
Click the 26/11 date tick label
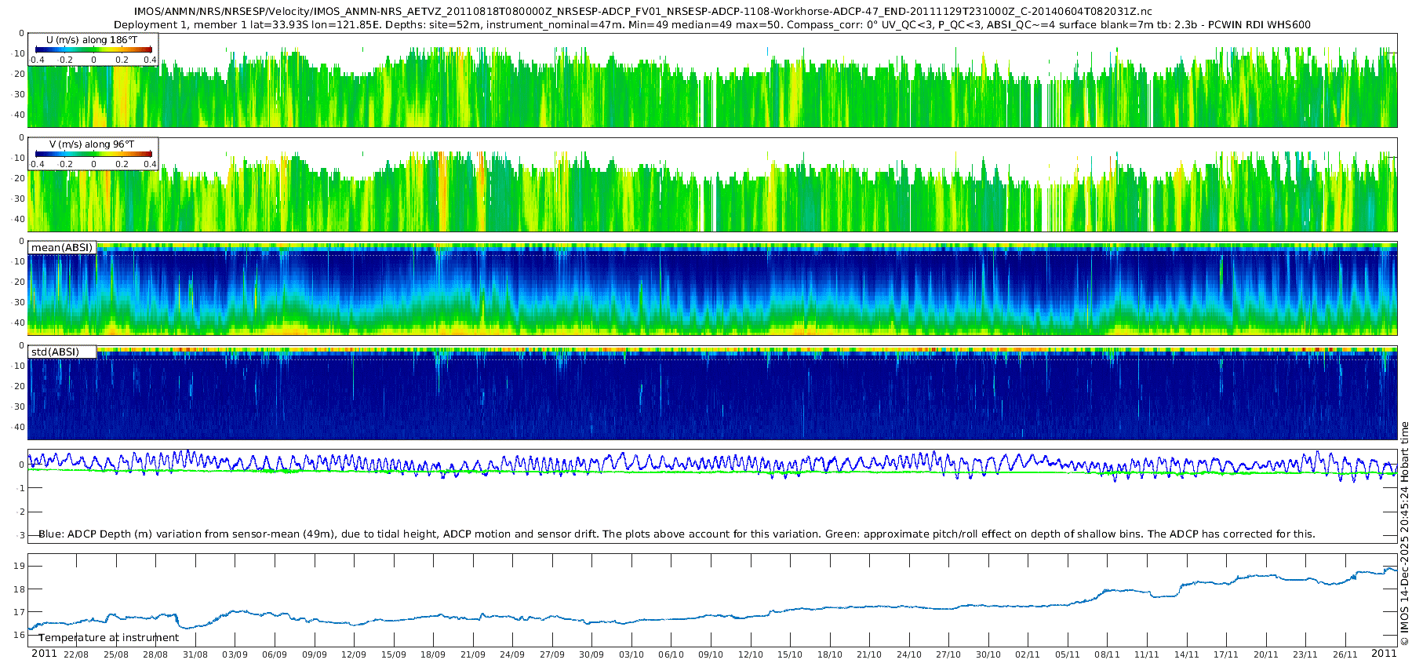[x=1345, y=654]
